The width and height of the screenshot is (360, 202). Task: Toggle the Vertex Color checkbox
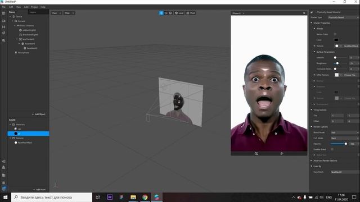click(x=335, y=34)
